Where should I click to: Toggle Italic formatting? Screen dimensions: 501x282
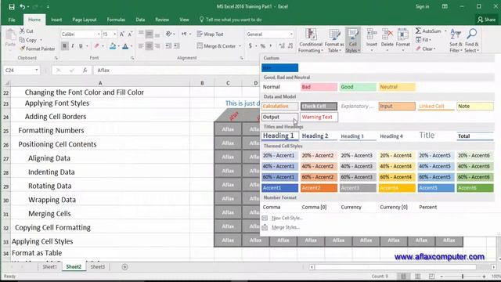73,46
